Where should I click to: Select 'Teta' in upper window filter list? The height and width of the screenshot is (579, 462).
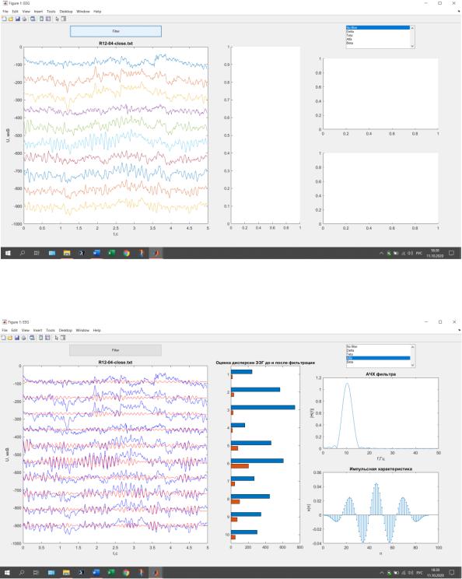378,36
